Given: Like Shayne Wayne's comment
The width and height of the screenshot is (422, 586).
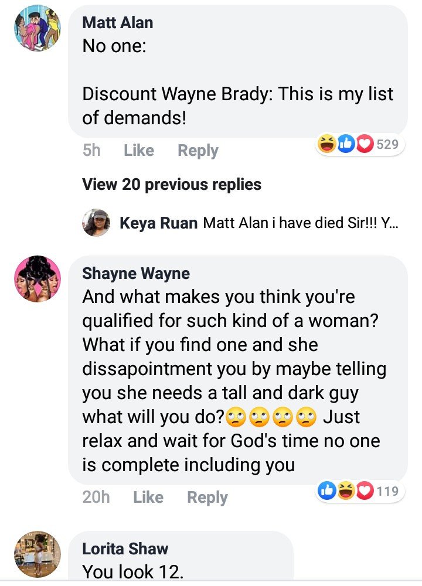Looking at the screenshot, I should pyautogui.click(x=148, y=497).
